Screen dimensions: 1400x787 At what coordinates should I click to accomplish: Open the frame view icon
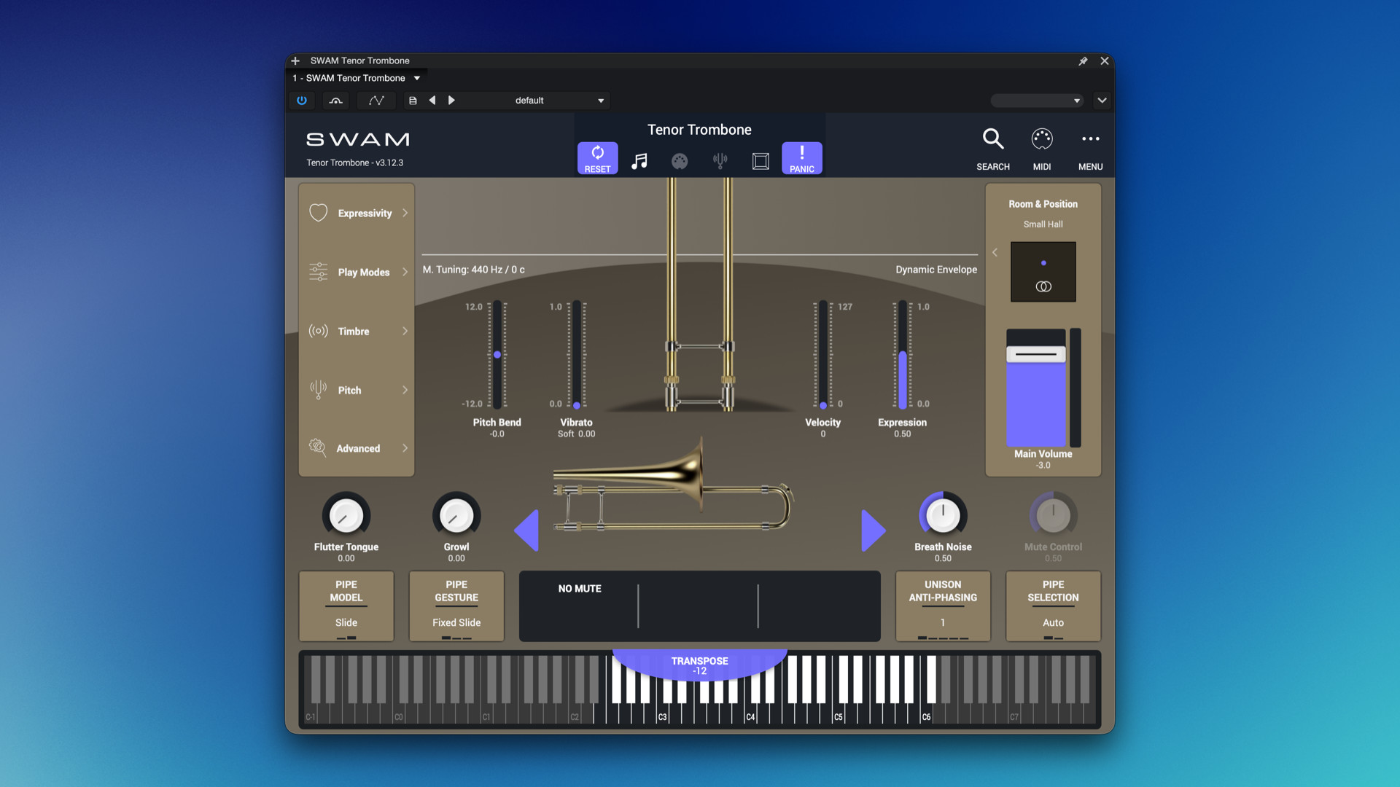point(761,161)
